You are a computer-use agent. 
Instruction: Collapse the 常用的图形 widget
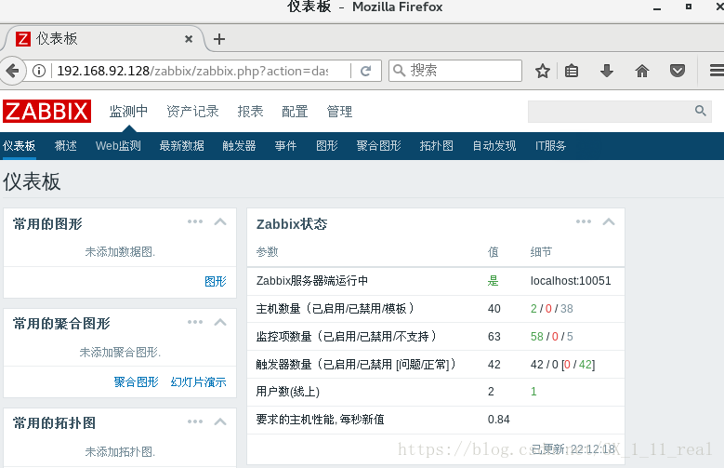220,222
